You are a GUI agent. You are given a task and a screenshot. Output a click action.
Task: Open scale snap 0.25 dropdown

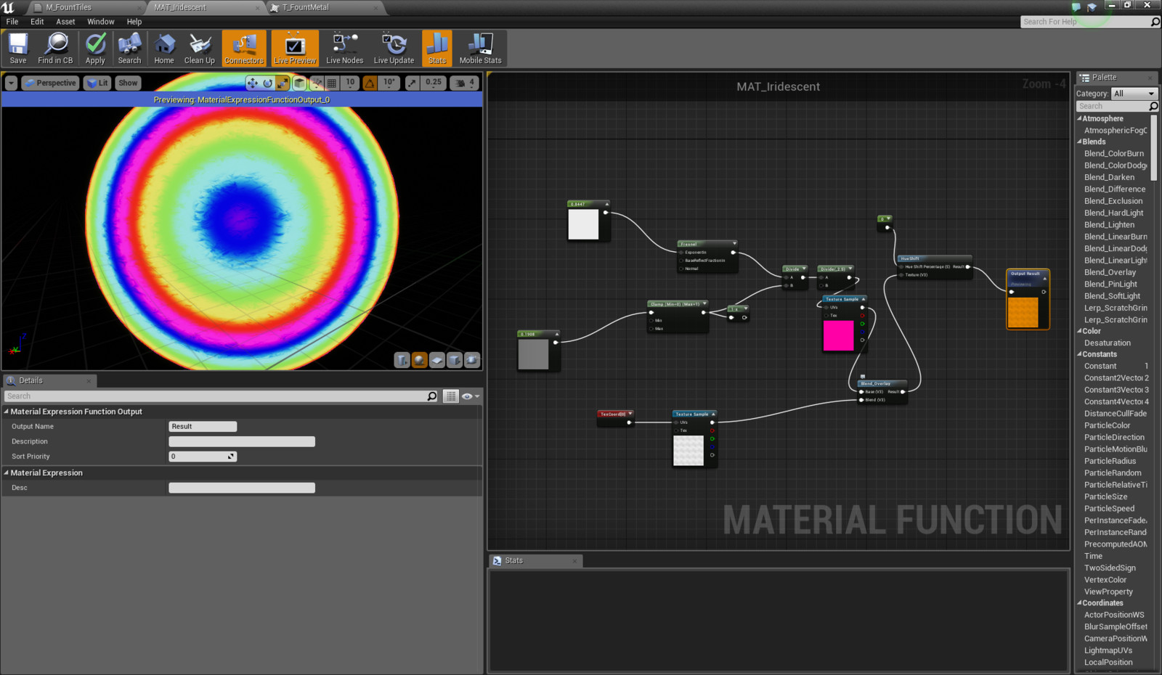[434, 83]
